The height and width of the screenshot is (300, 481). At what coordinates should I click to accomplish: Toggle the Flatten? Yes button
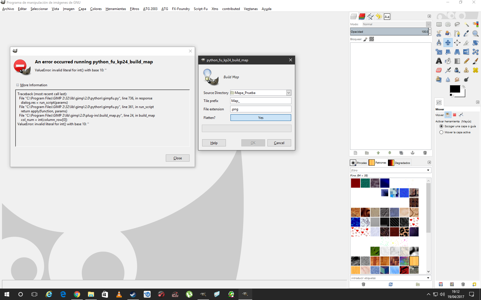(x=261, y=118)
